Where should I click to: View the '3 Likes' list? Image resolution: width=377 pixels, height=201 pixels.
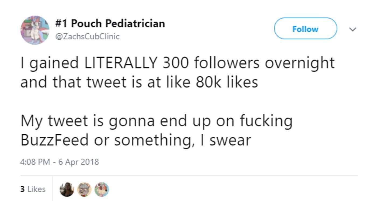click(x=33, y=189)
